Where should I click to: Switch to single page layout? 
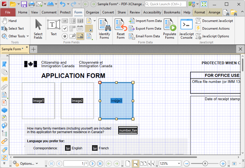coord(128,164)
